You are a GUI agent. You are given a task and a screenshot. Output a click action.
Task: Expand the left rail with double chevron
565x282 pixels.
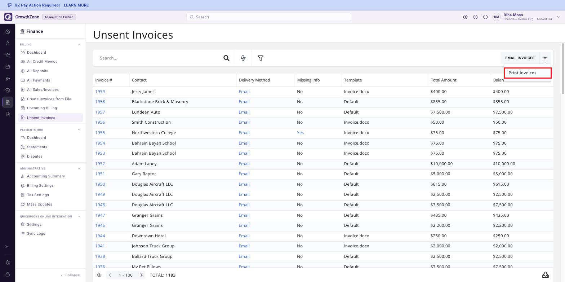click(x=6, y=247)
